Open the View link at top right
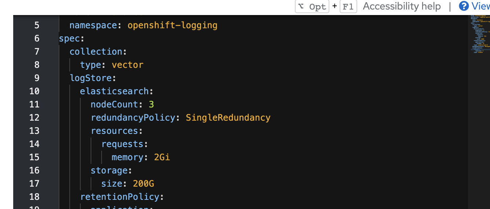The image size is (490, 209). pyautogui.click(x=480, y=6)
